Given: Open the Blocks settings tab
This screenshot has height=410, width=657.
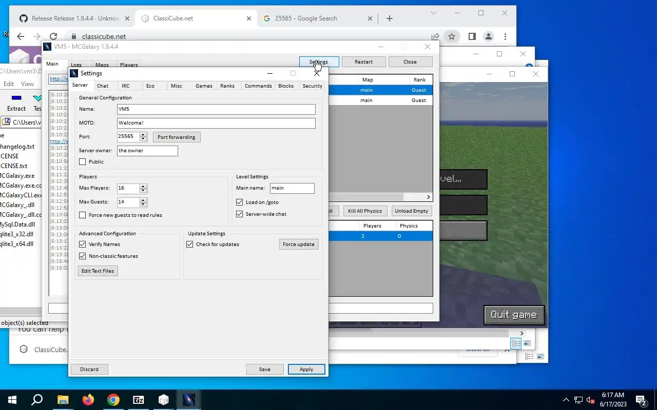Looking at the screenshot, I should tap(286, 86).
